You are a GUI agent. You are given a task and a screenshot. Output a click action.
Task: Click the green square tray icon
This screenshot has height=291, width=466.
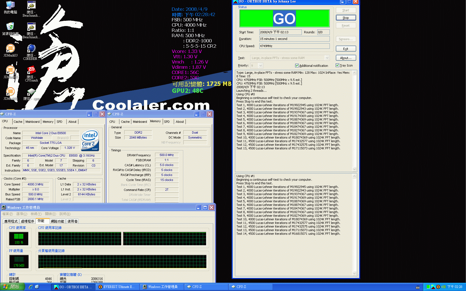tap(428, 287)
